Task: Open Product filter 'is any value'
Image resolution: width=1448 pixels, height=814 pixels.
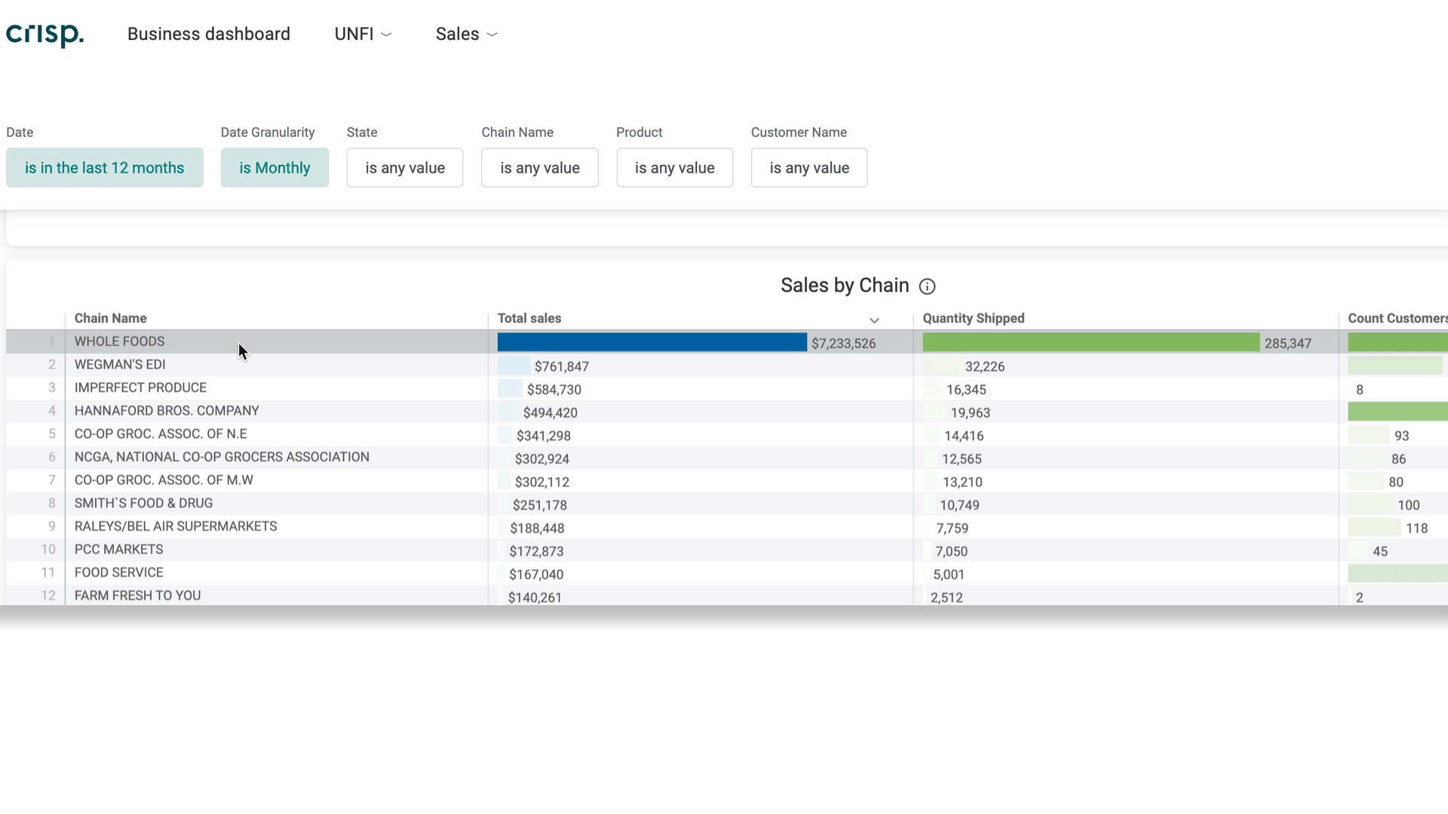Action: (x=674, y=167)
